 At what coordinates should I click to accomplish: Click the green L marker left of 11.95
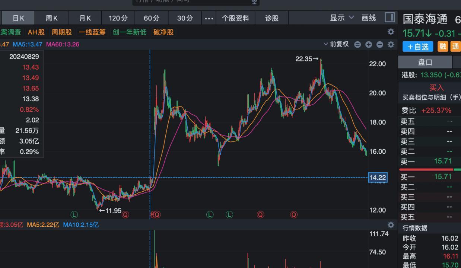[74, 214]
